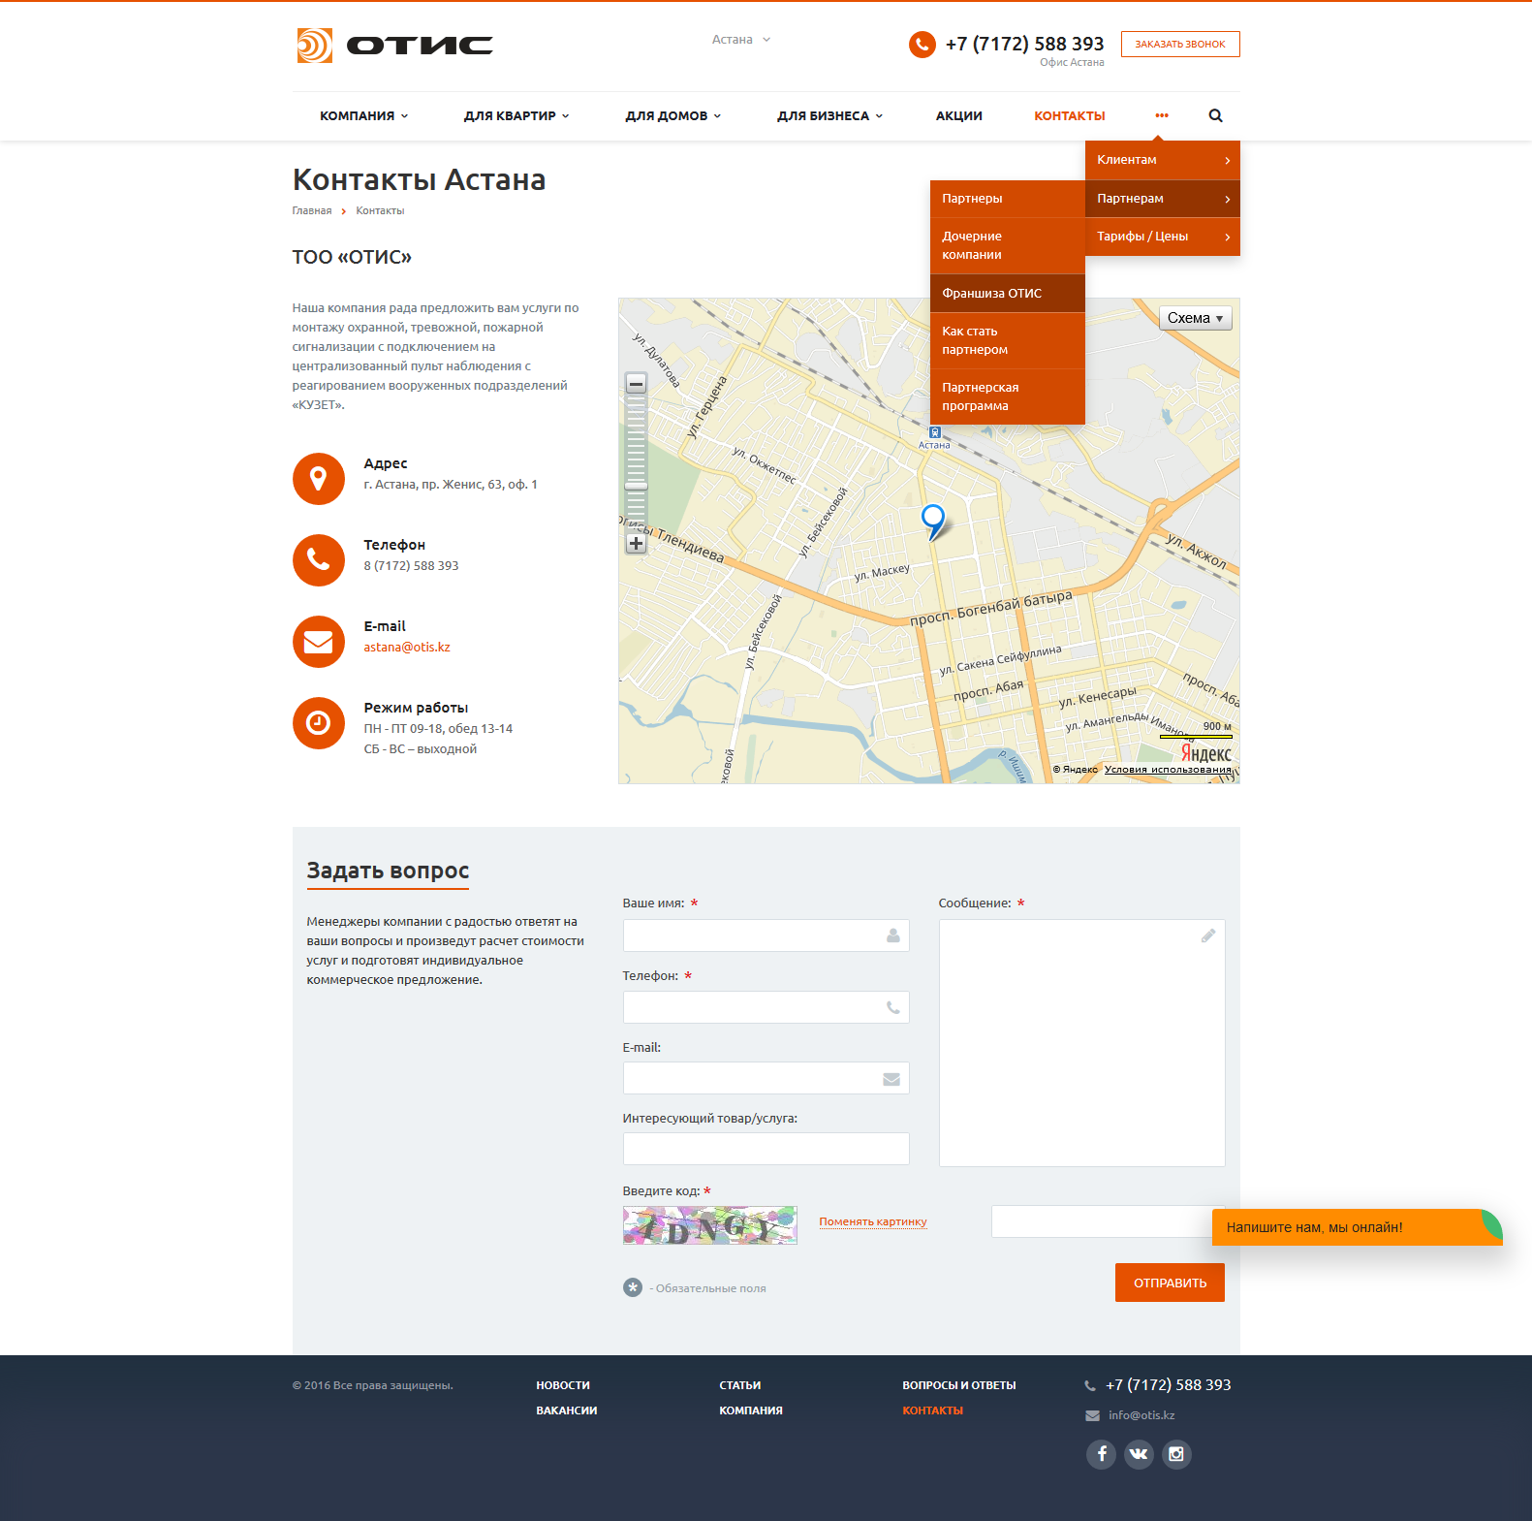Click the orange telephone icon beside Телефон
1532x1521 pixels.
[319, 560]
